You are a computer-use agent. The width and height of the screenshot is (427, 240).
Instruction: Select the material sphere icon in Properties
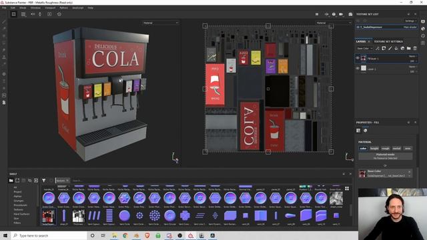pyautogui.click(x=365, y=131)
